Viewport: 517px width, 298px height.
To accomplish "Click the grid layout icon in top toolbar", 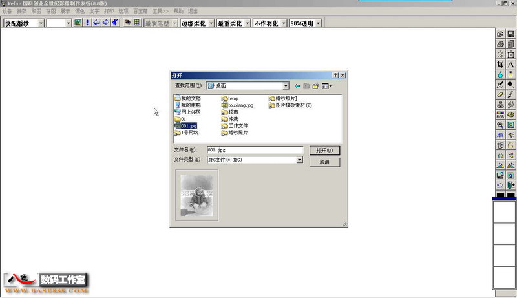I will tap(136, 23).
